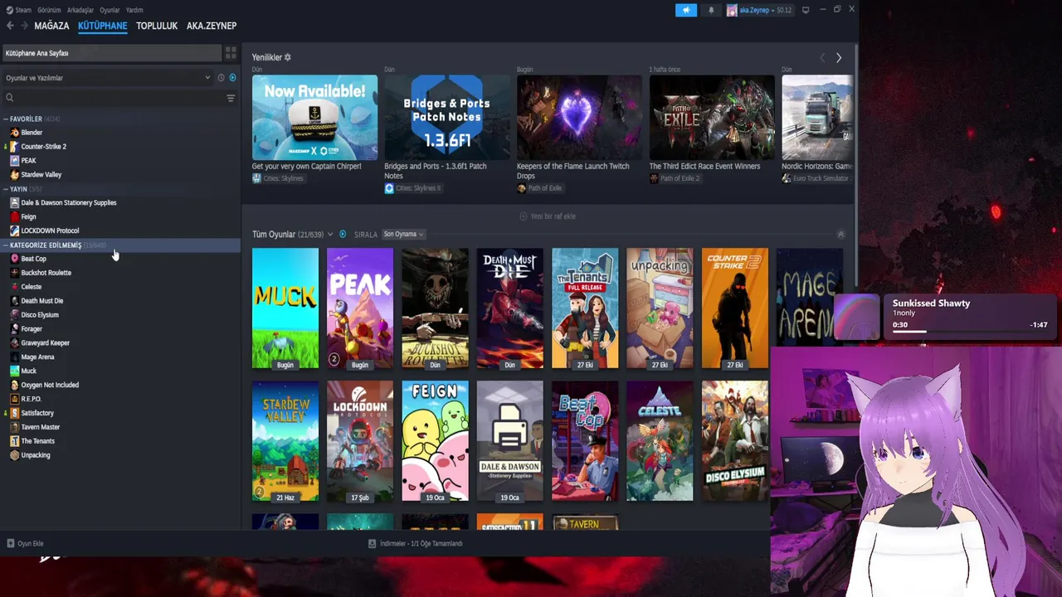The image size is (1062, 597).
Task: Open the Son Oynama sort dropdown
Action: 403,234
